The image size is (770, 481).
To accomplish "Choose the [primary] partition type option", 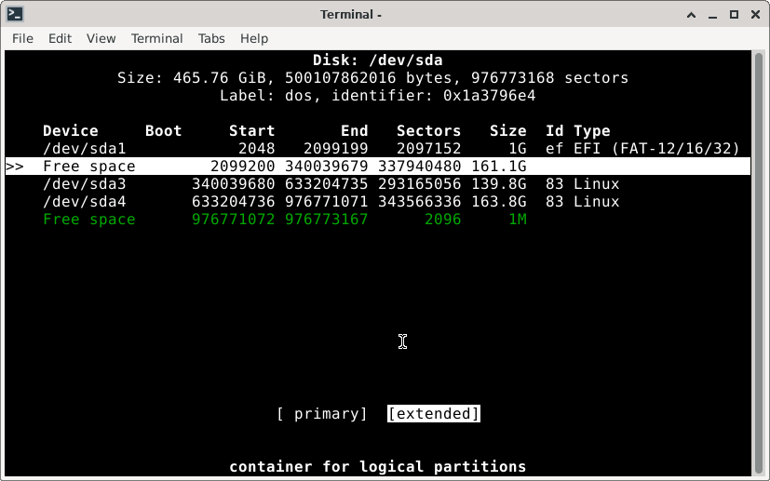I will click(322, 414).
